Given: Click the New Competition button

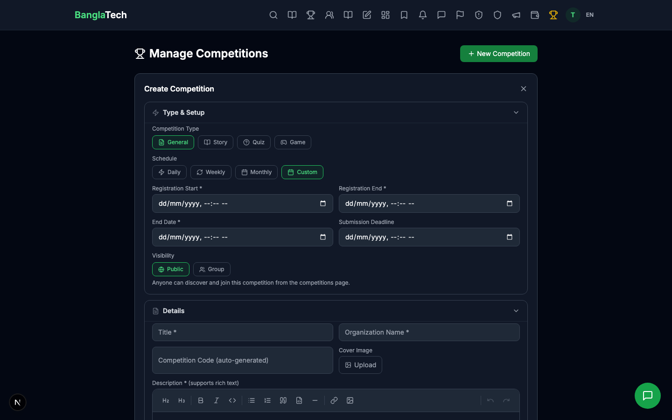Looking at the screenshot, I should (x=498, y=54).
